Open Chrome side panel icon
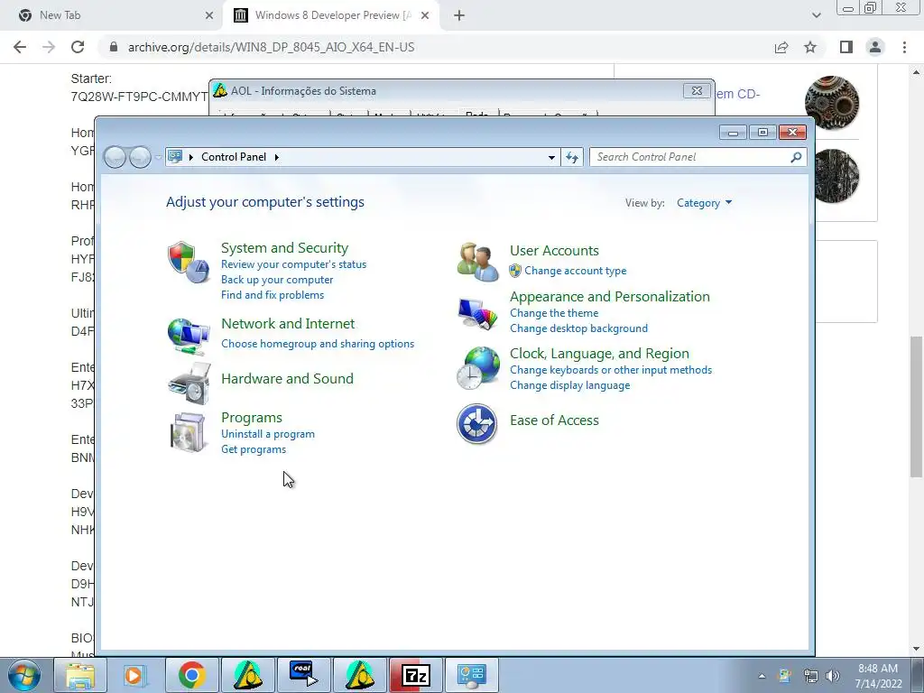Viewport: 924px width, 693px height. 846,47
